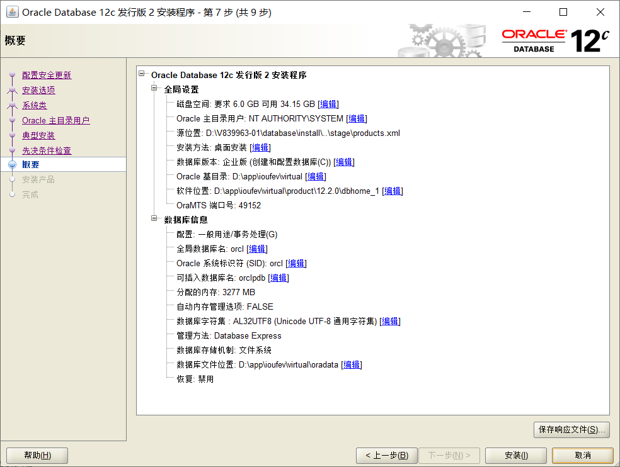Click the step bullet beside 配置安全更新
Viewport: 620px width, 467px height.
pyautogui.click(x=12, y=75)
